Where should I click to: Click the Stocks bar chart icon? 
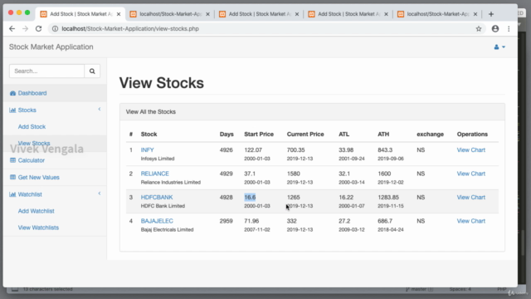[x=12, y=110]
